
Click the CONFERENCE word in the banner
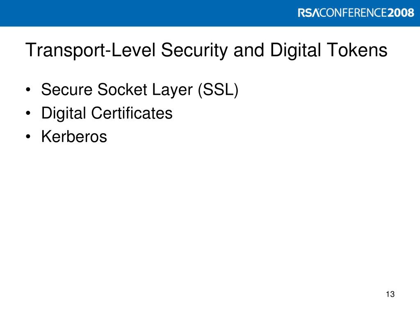pos(353,13)
